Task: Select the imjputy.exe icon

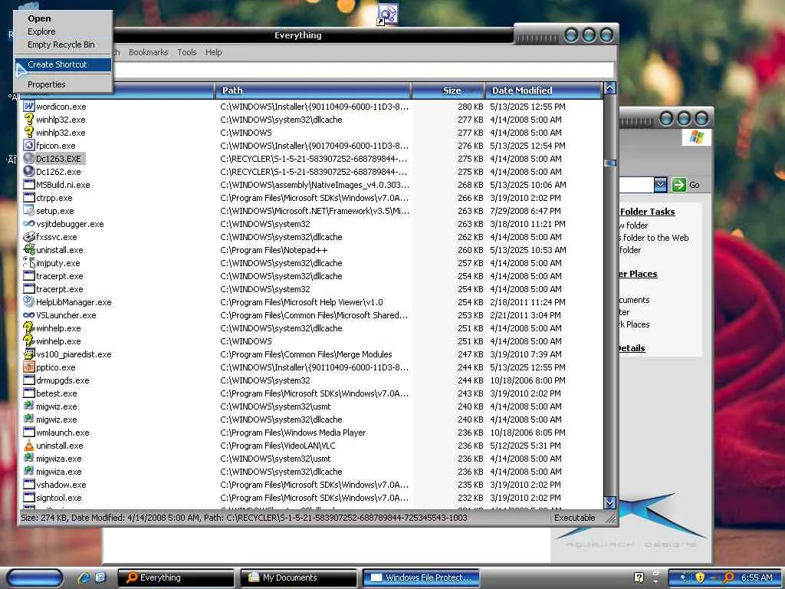Action: tap(29, 262)
